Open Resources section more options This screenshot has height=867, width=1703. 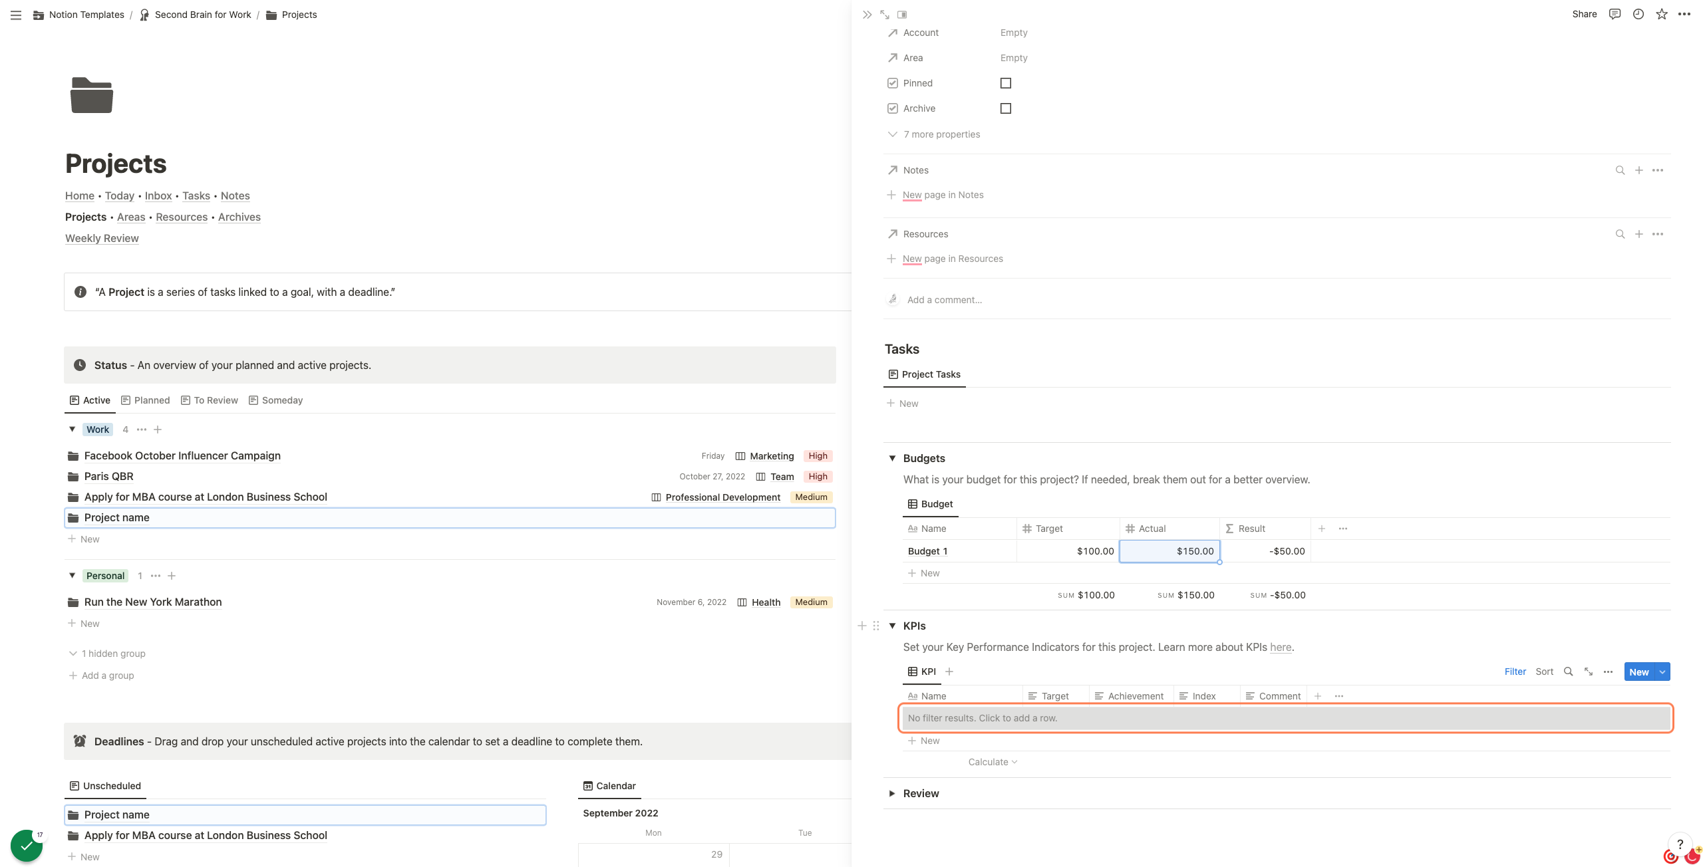pyautogui.click(x=1658, y=234)
